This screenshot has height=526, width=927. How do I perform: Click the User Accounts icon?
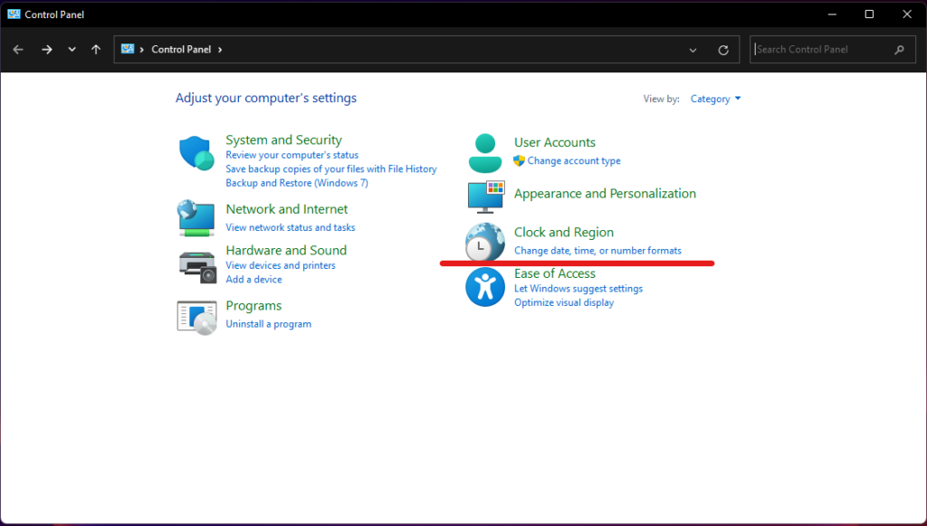click(x=485, y=152)
